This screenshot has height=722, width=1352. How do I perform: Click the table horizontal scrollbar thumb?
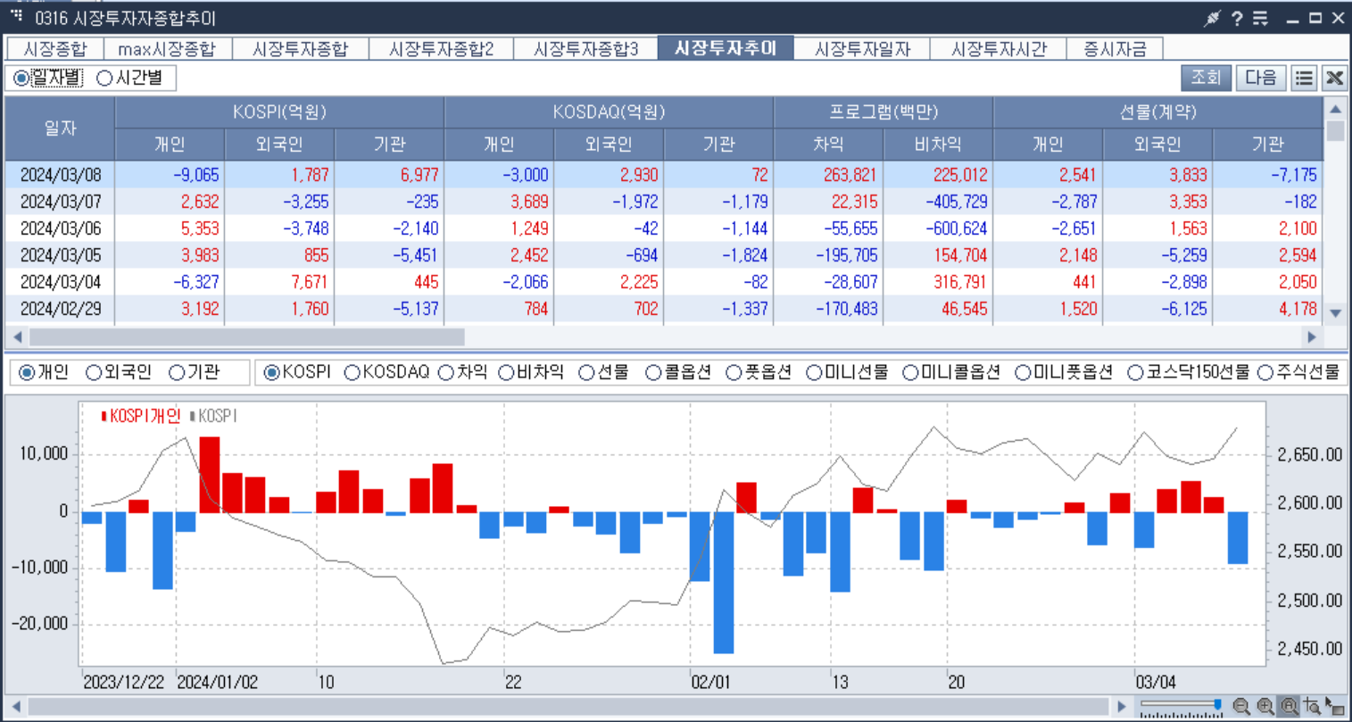[247, 337]
